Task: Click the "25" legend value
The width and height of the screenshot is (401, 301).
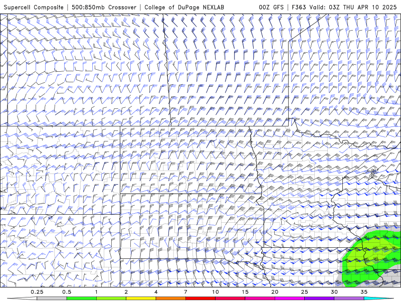Action: coord(305,292)
